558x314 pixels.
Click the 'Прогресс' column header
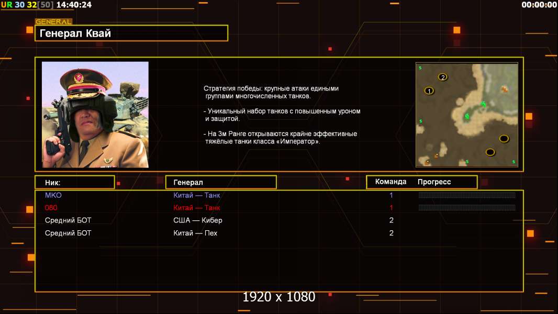pyautogui.click(x=434, y=182)
